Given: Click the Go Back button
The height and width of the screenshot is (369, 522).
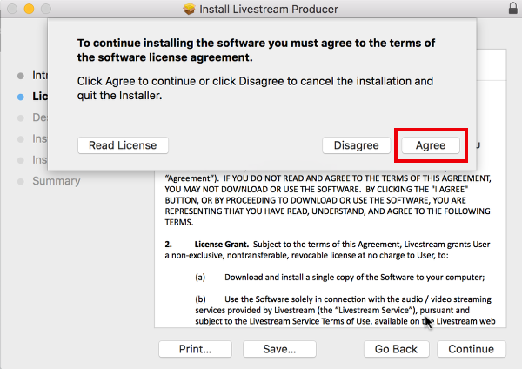Looking at the screenshot, I should click(x=396, y=349).
